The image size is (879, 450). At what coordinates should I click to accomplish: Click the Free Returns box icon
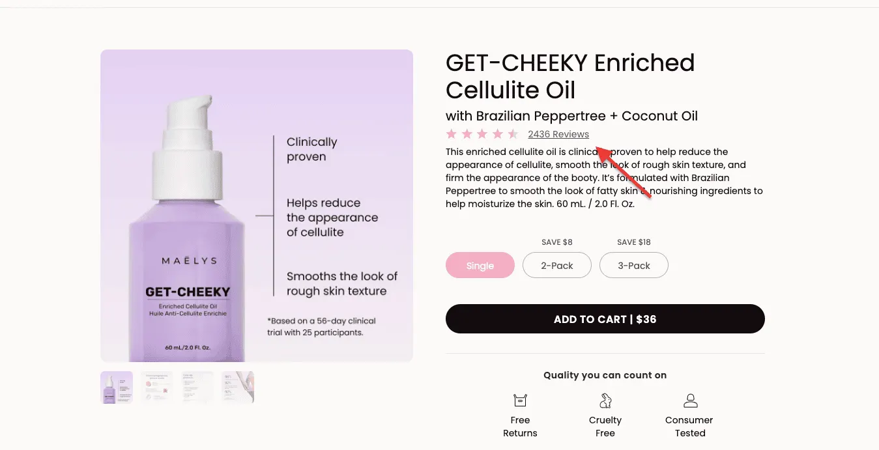click(519, 400)
